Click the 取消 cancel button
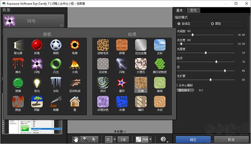Screen dimensions: 251x144 (231, 140)
